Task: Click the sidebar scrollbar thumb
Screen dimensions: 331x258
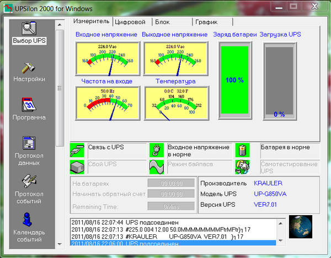Action: tap(60, 88)
